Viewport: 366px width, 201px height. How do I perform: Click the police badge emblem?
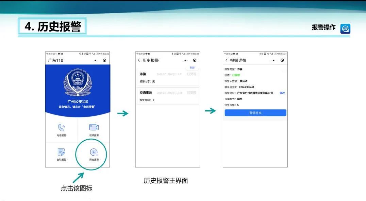click(x=78, y=83)
